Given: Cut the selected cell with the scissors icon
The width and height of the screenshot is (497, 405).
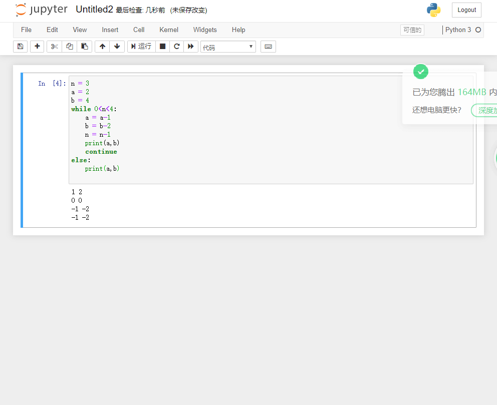Looking at the screenshot, I should tap(54, 46).
